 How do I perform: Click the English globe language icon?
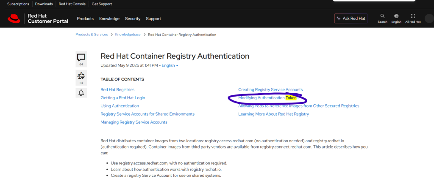coord(396,16)
